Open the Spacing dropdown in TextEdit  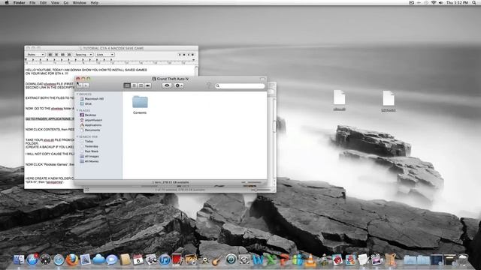(x=83, y=55)
